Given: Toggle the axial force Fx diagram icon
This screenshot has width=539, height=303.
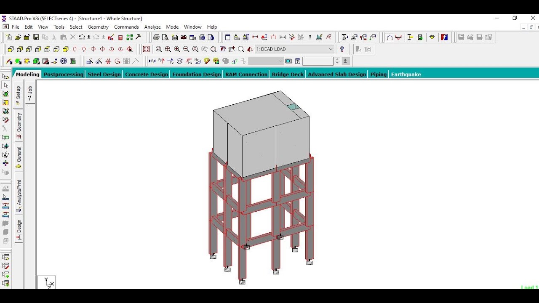Looking at the screenshot, I should (x=152, y=61).
